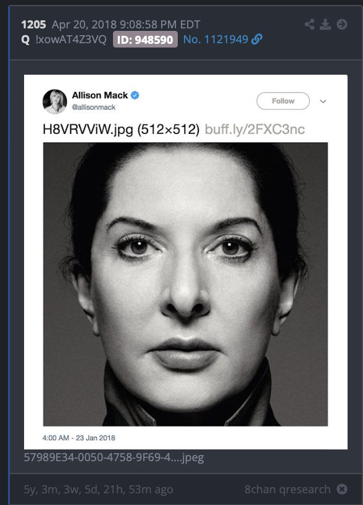
Task: Click the 8chan qresearch source label
Action: pyautogui.click(x=287, y=489)
